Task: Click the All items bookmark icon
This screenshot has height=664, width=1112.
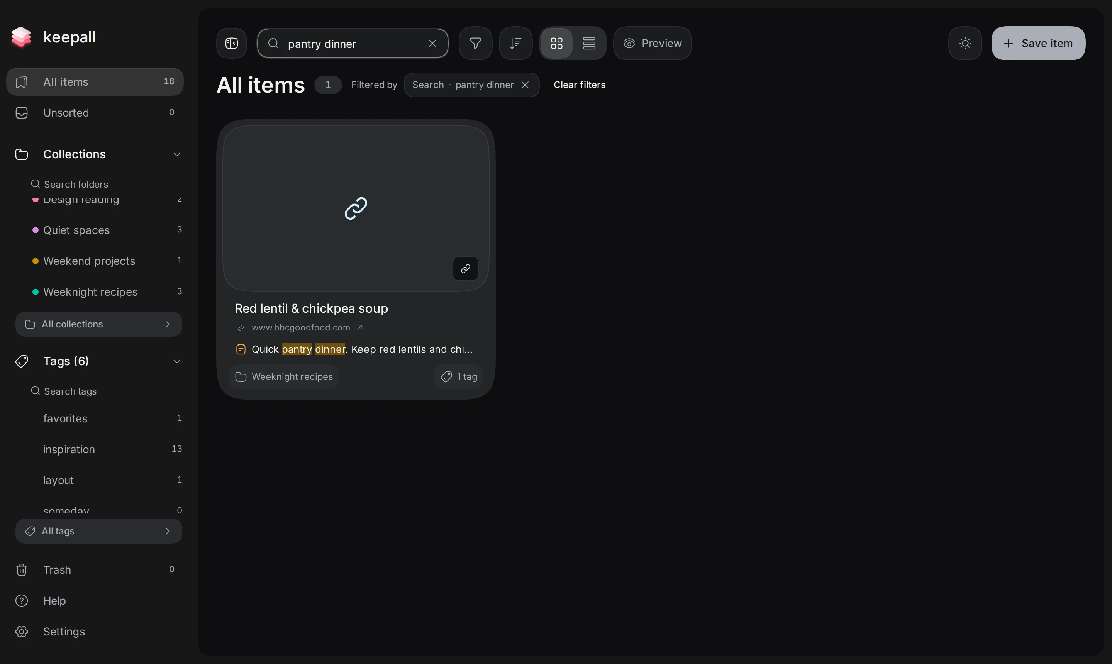Action: (22, 82)
